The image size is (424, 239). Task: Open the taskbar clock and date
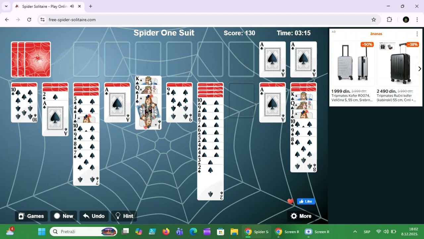[410, 232]
